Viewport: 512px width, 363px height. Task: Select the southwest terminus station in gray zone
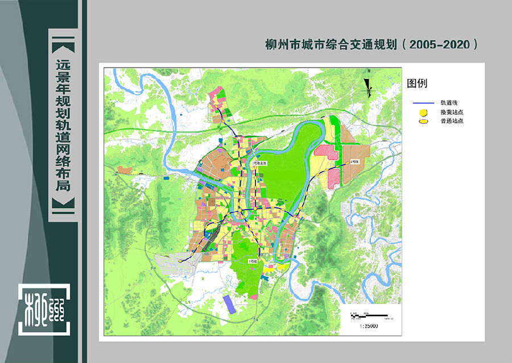(180, 261)
